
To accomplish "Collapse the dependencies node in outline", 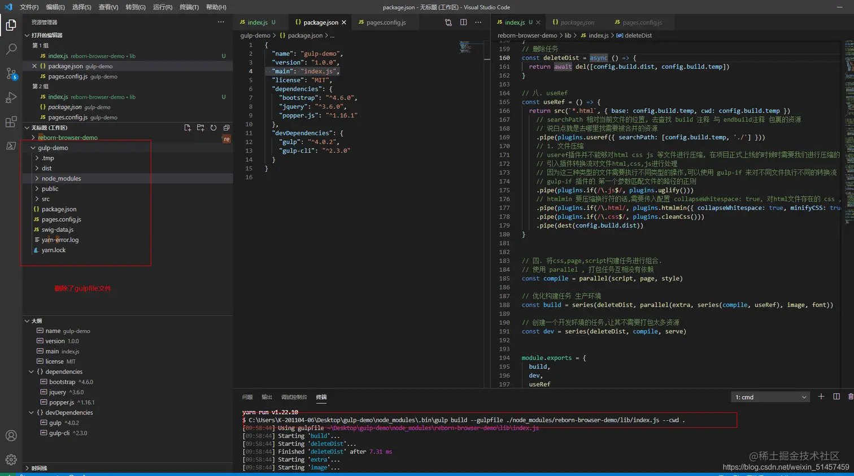I will [31, 372].
